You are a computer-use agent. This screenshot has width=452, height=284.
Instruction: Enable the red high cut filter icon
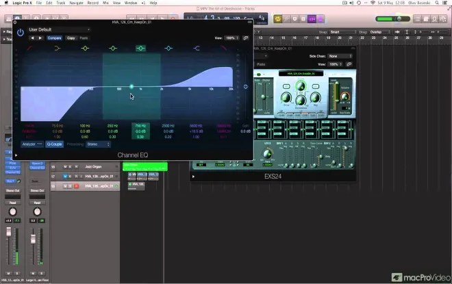[224, 48]
